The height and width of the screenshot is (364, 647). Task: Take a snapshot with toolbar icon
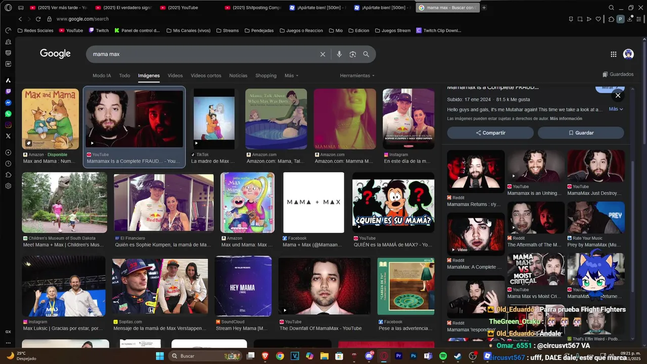click(x=580, y=19)
